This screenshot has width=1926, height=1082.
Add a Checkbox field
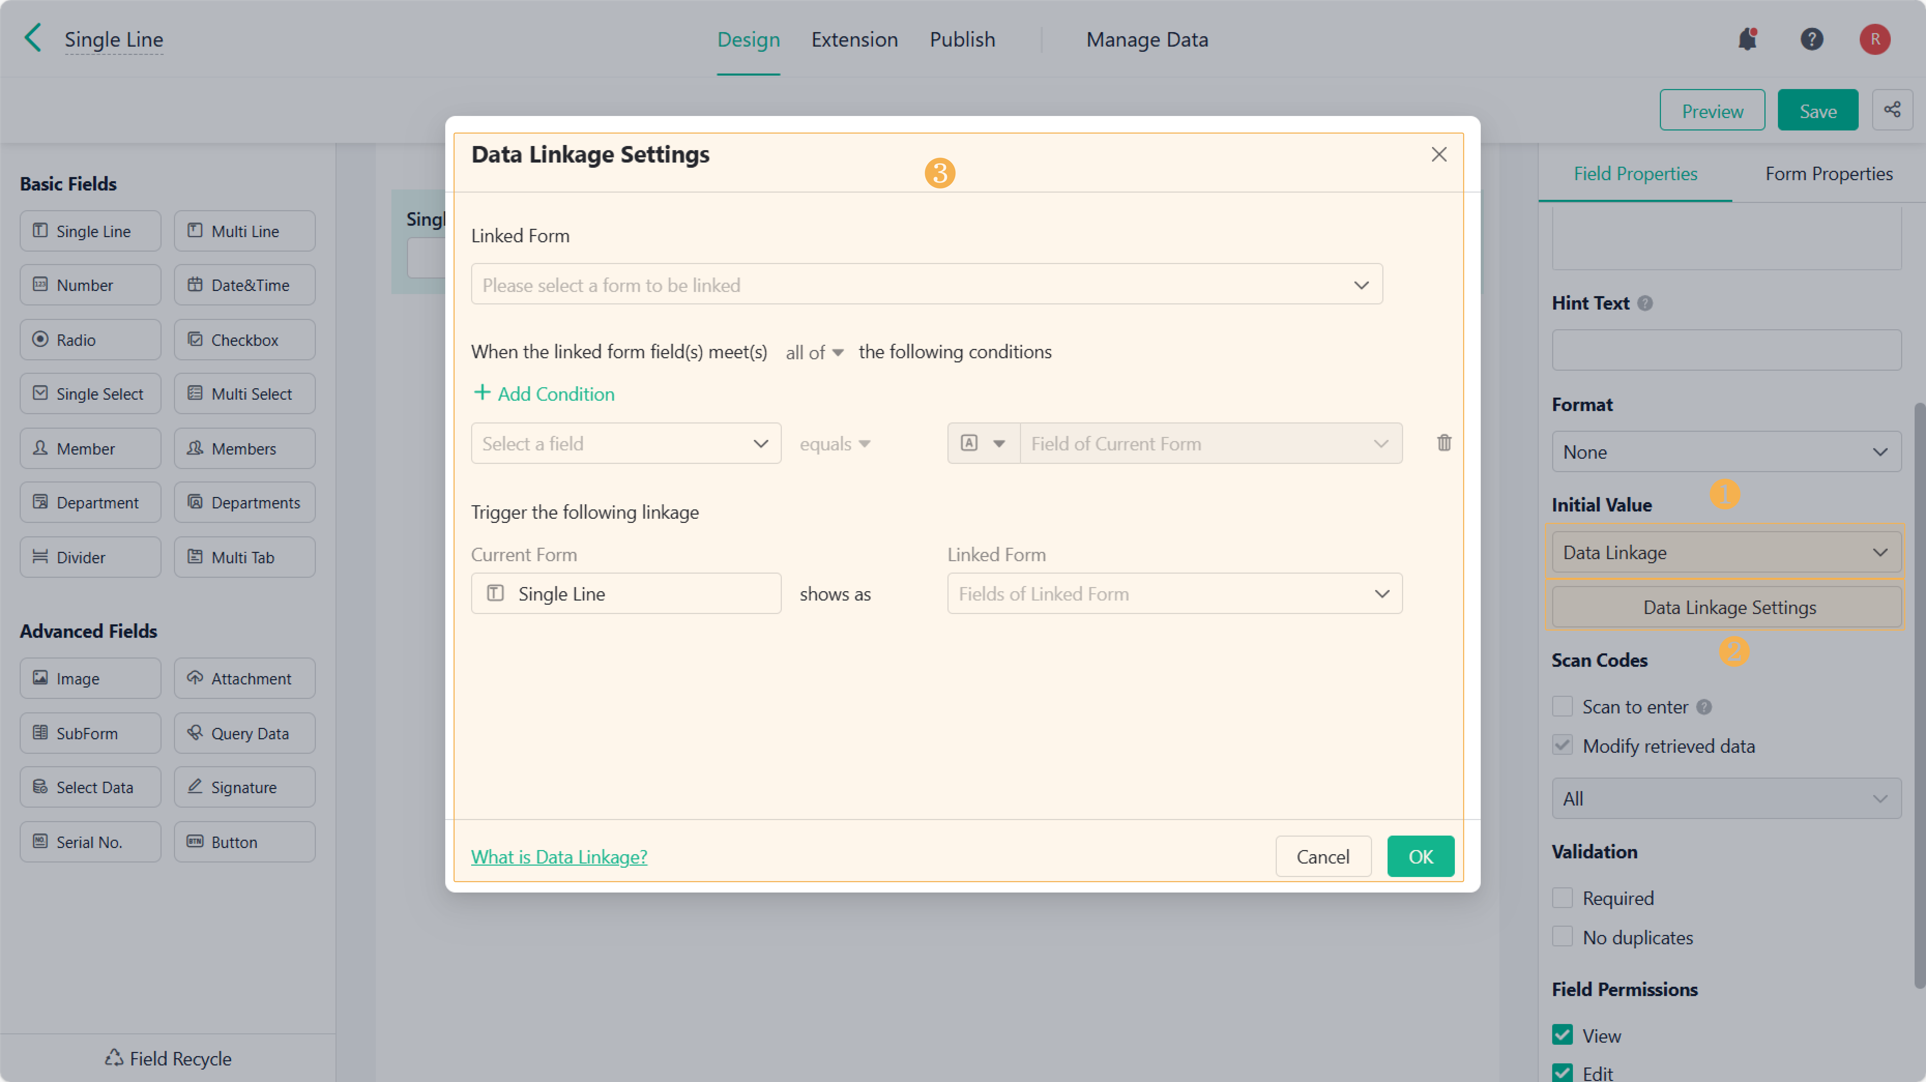[244, 339]
